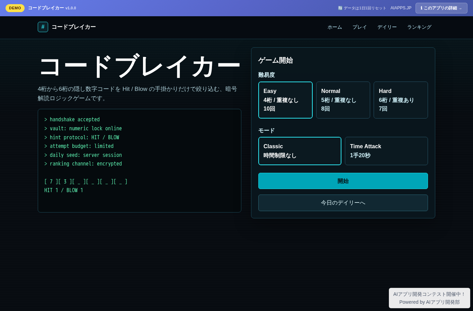Click the 難易度 label
The image size is (473, 311).
click(267, 75)
